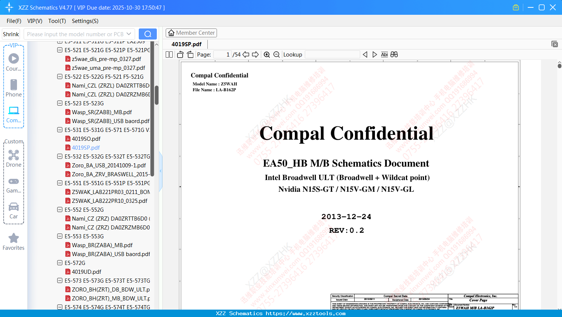This screenshot has width=562, height=317.
Task: Collapse the E5-521 E5-521G tree node
Action: pyautogui.click(x=60, y=50)
